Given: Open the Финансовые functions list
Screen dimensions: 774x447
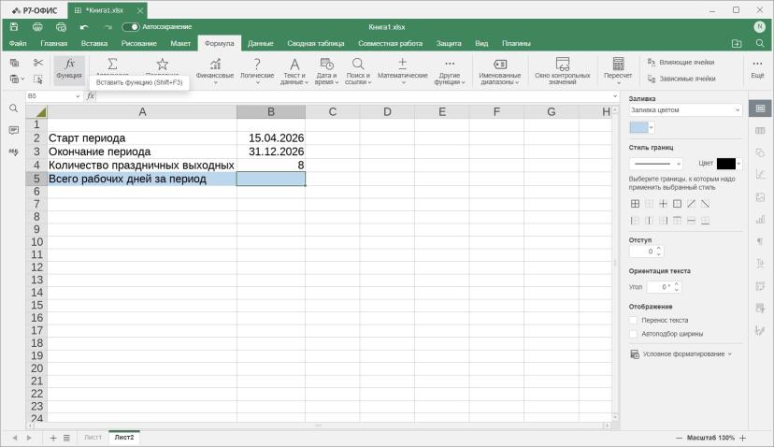Looking at the screenshot, I should click(x=215, y=69).
